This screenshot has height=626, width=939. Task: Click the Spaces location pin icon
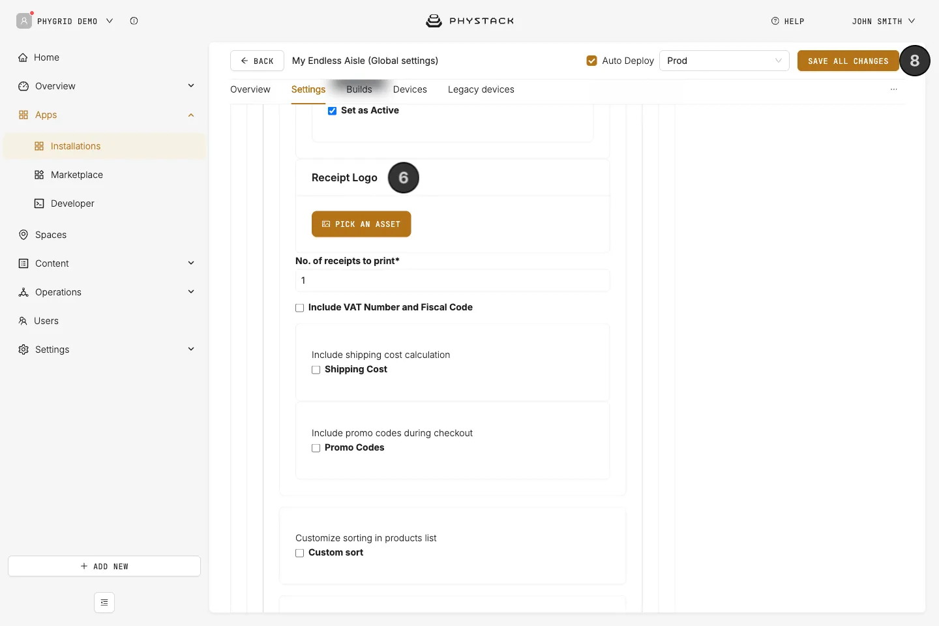[23, 235]
